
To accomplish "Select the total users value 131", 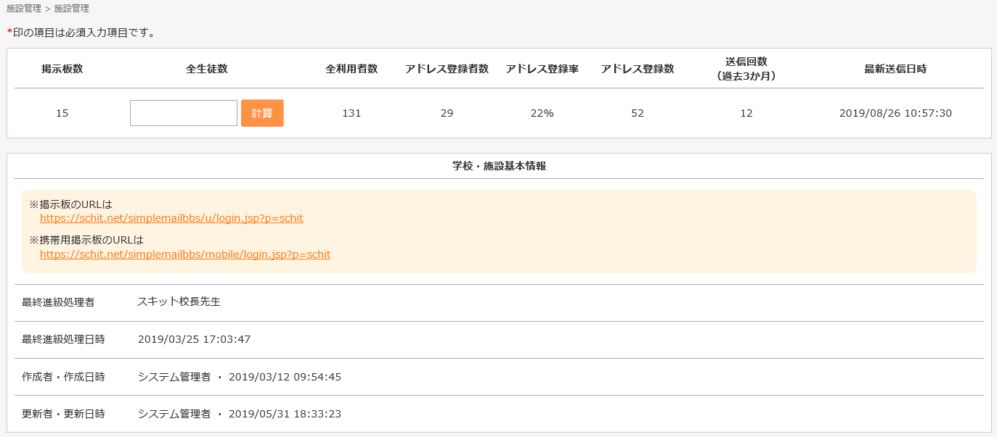I will point(351,113).
